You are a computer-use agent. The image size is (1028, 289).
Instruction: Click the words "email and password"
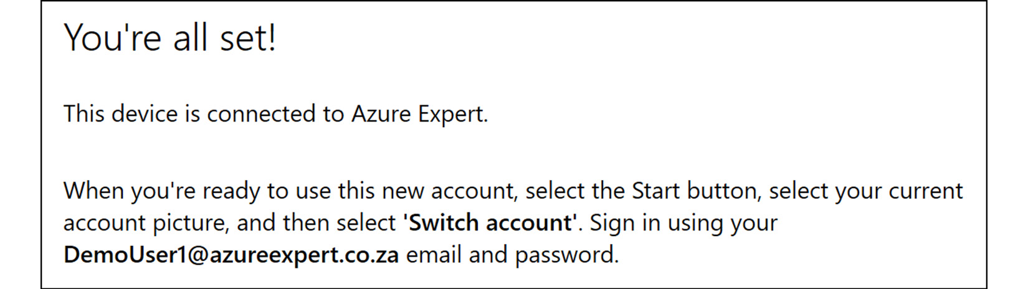point(511,255)
